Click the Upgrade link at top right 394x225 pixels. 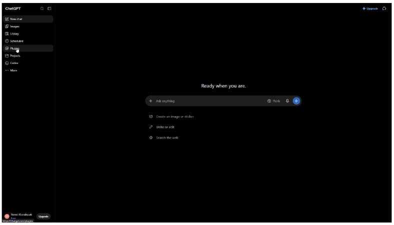point(370,8)
